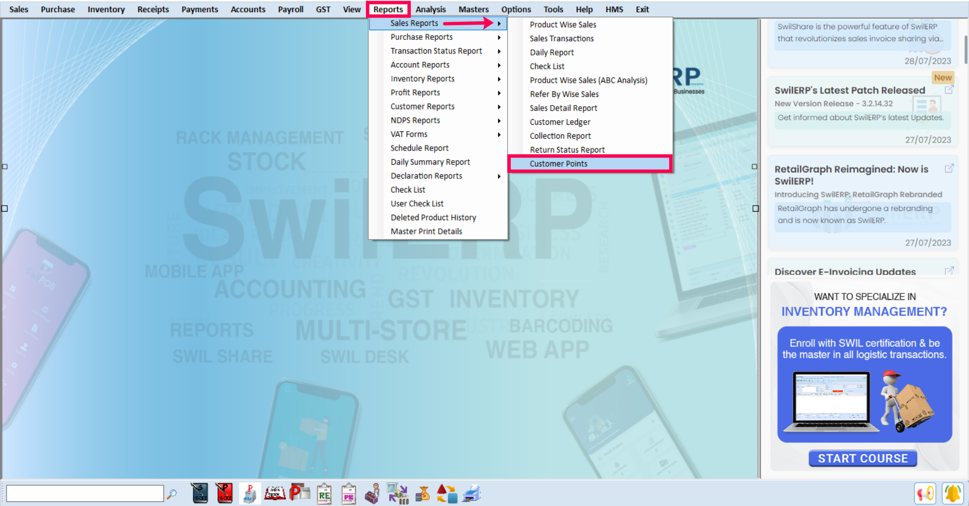This screenshot has width=969, height=506.
Task: Click the bottom toolbar search input field
Action: pos(85,493)
